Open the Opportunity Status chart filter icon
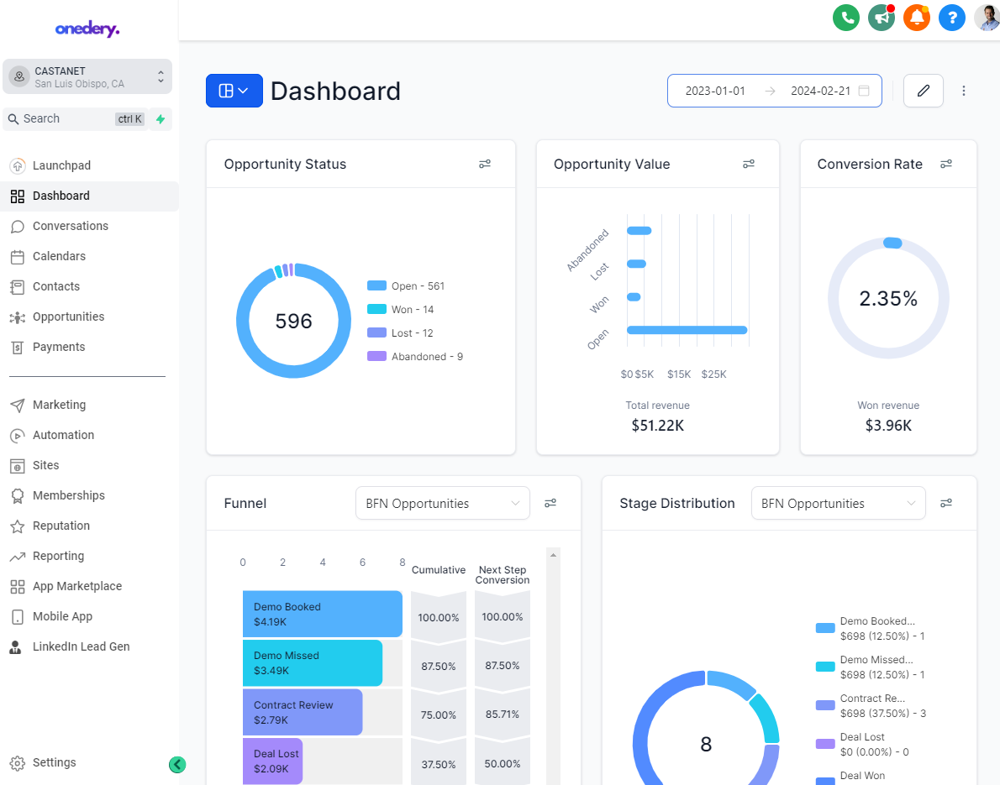The image size is (1000, 785). [x=485, y=164]
